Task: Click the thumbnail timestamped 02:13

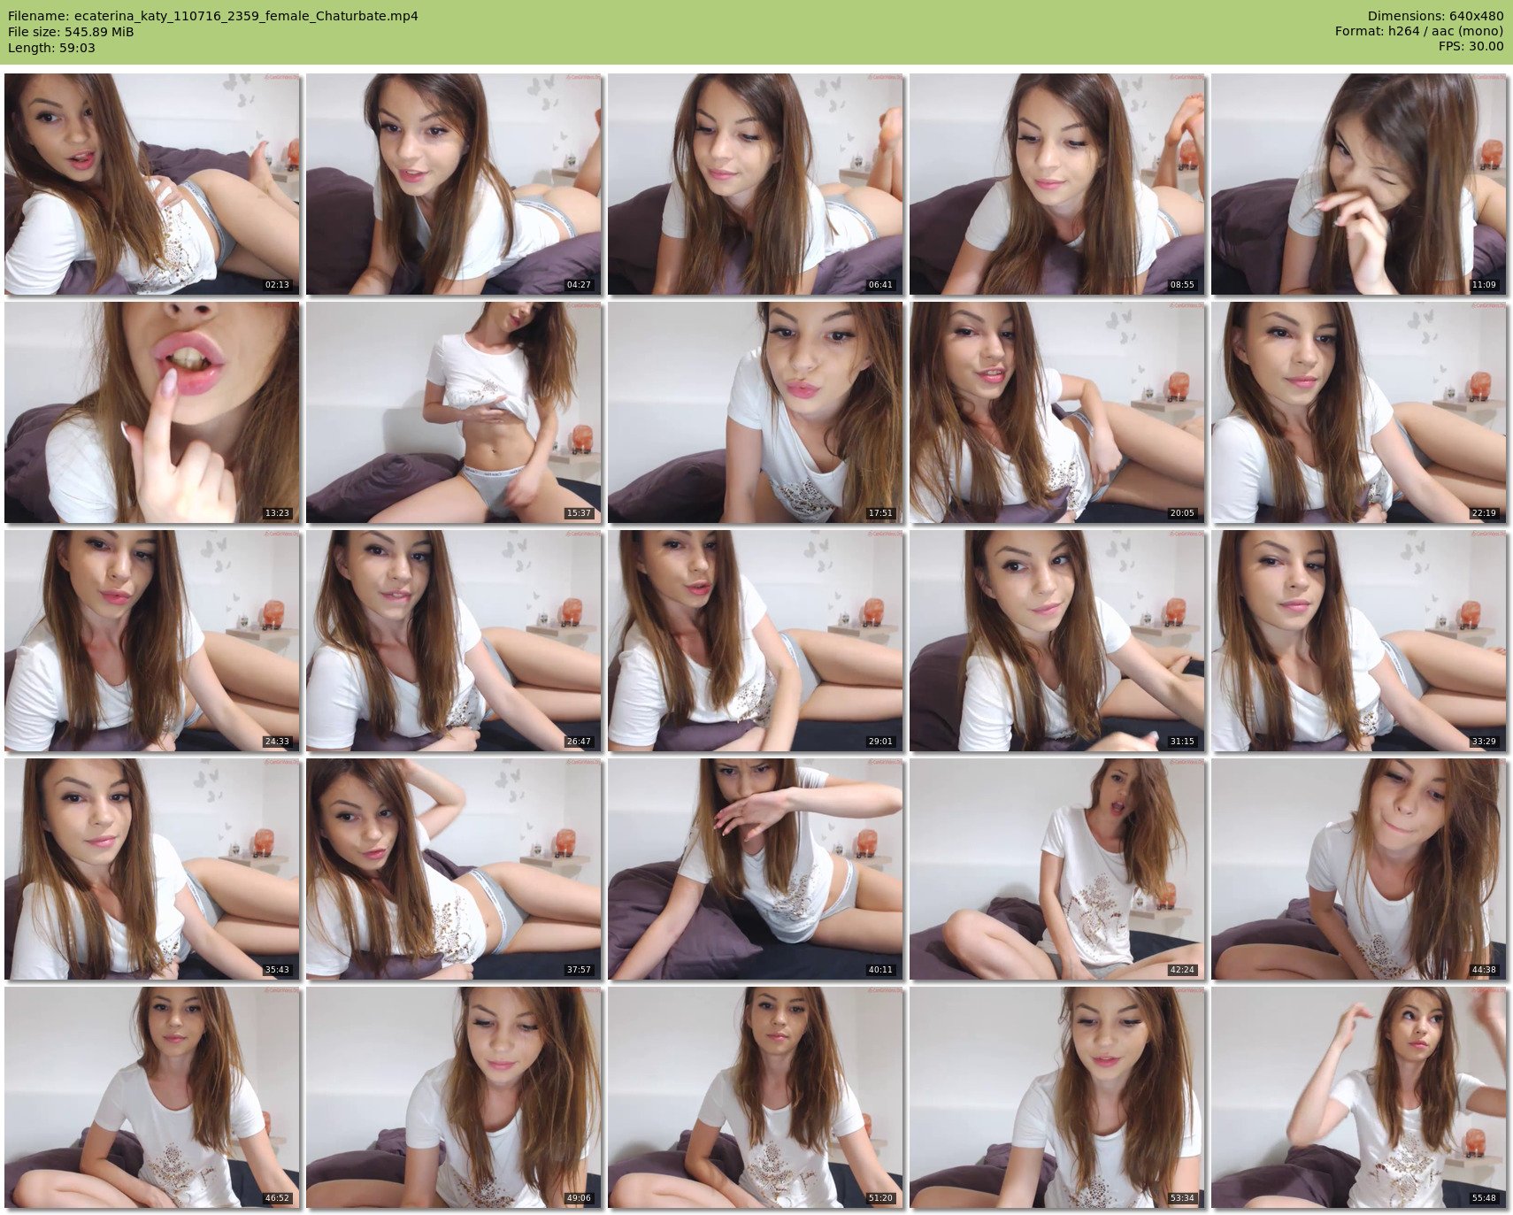Action: [152, 184]
